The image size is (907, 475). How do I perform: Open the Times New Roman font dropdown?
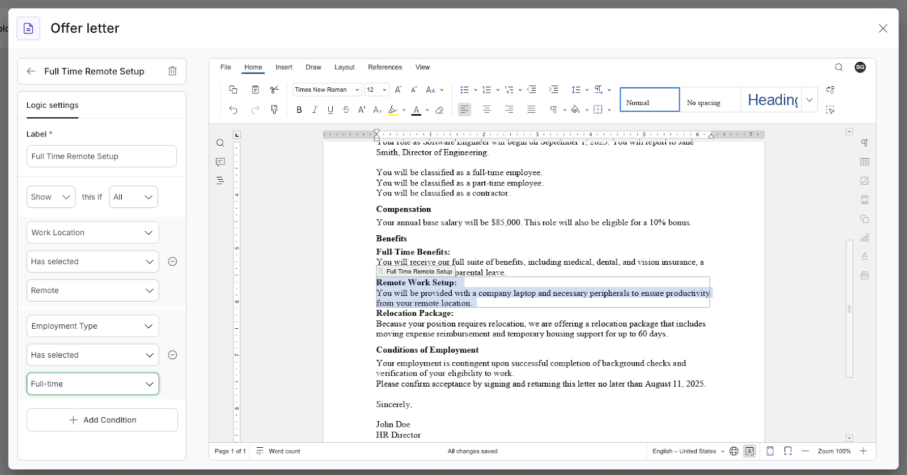tap(327, 90)
